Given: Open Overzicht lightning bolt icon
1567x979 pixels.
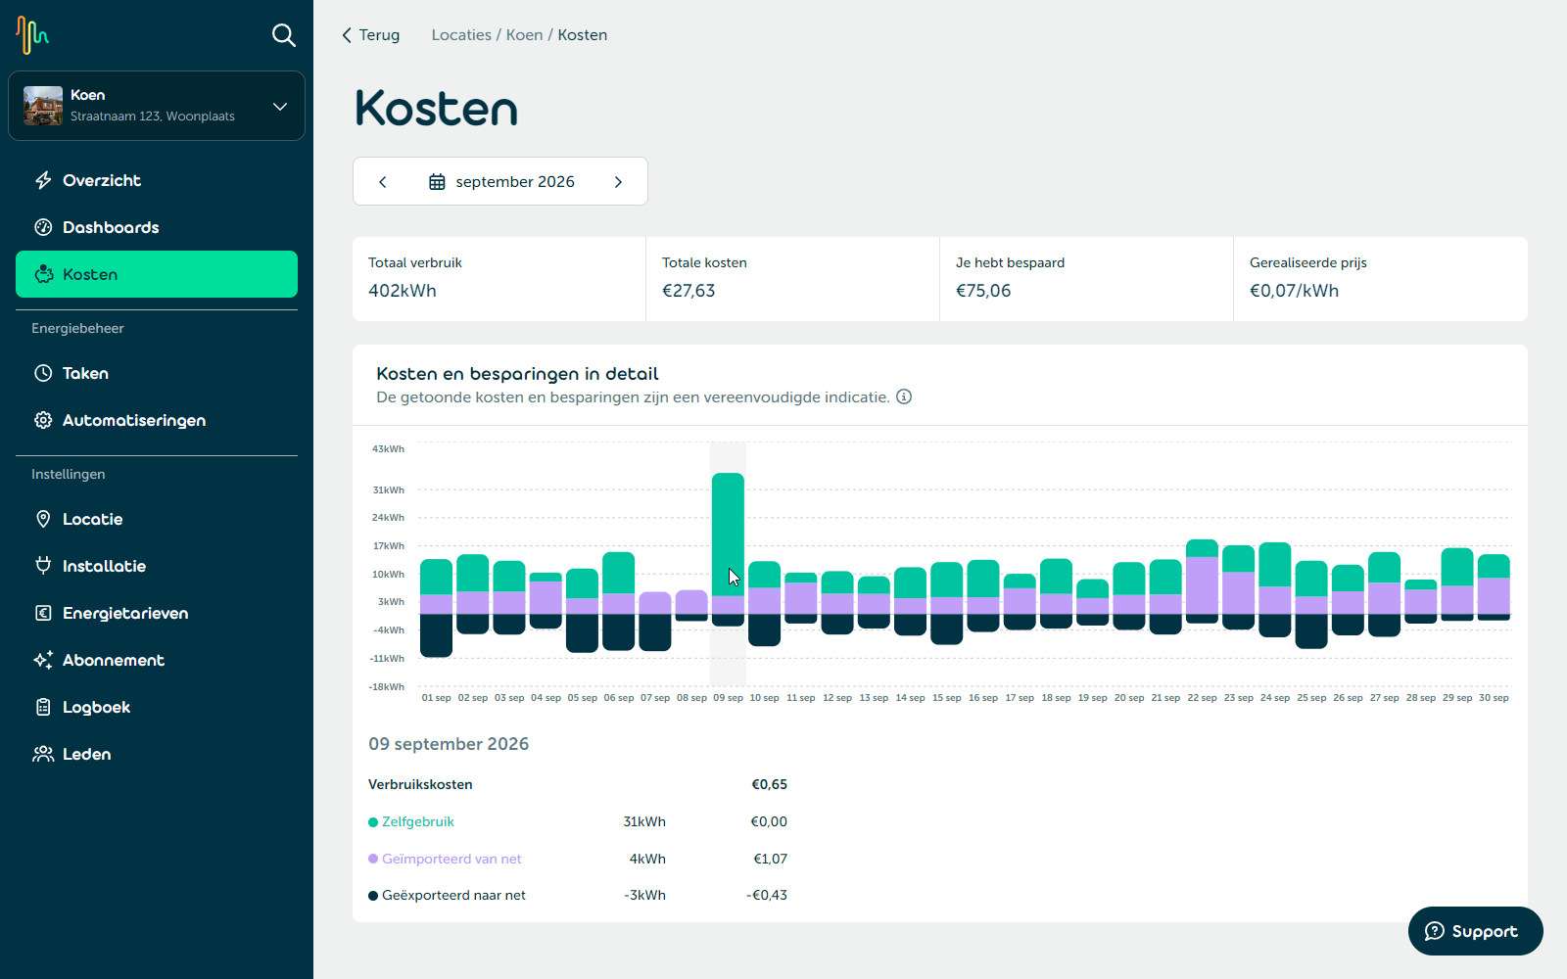Looking at the screenshot, I should point(43,180).
